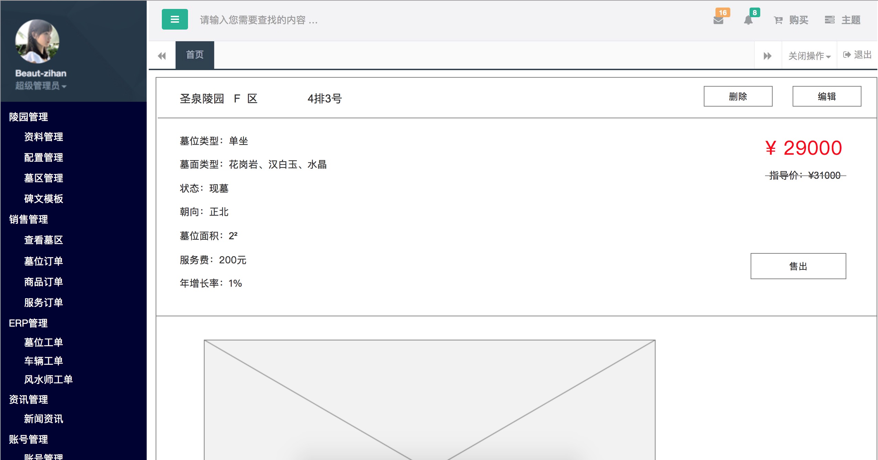
Task: Click the 编辑 edit button
Action: click(x=826, y=97)
